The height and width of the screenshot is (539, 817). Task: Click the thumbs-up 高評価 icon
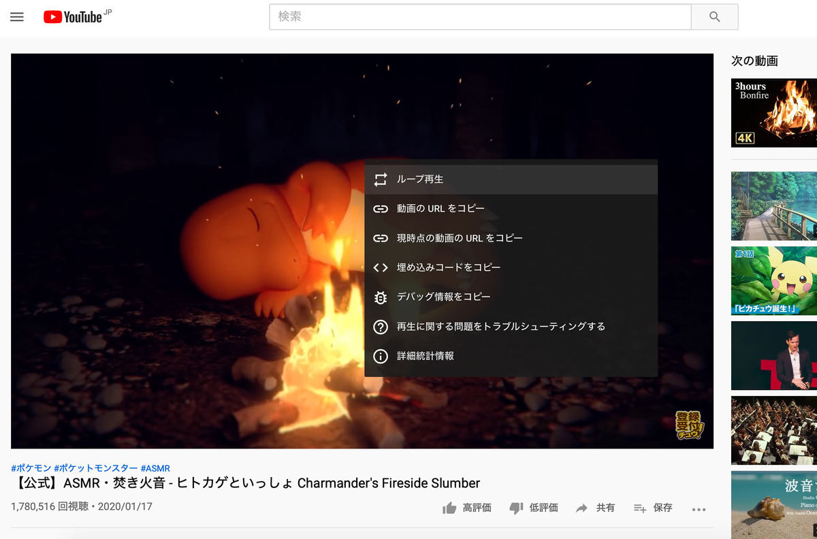(x=449, y=508)
